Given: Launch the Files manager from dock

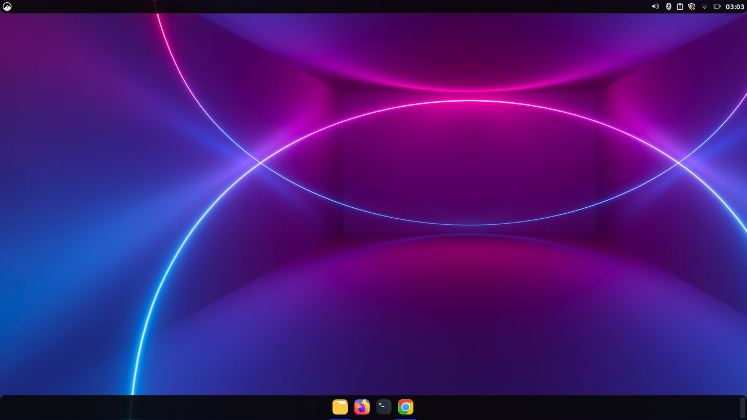Looking at the screenshot, I should click(340, 407).
